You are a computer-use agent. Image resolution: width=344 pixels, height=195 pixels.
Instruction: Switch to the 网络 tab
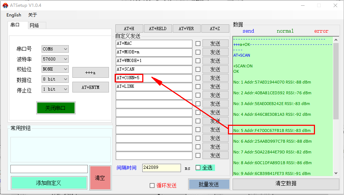34,25
